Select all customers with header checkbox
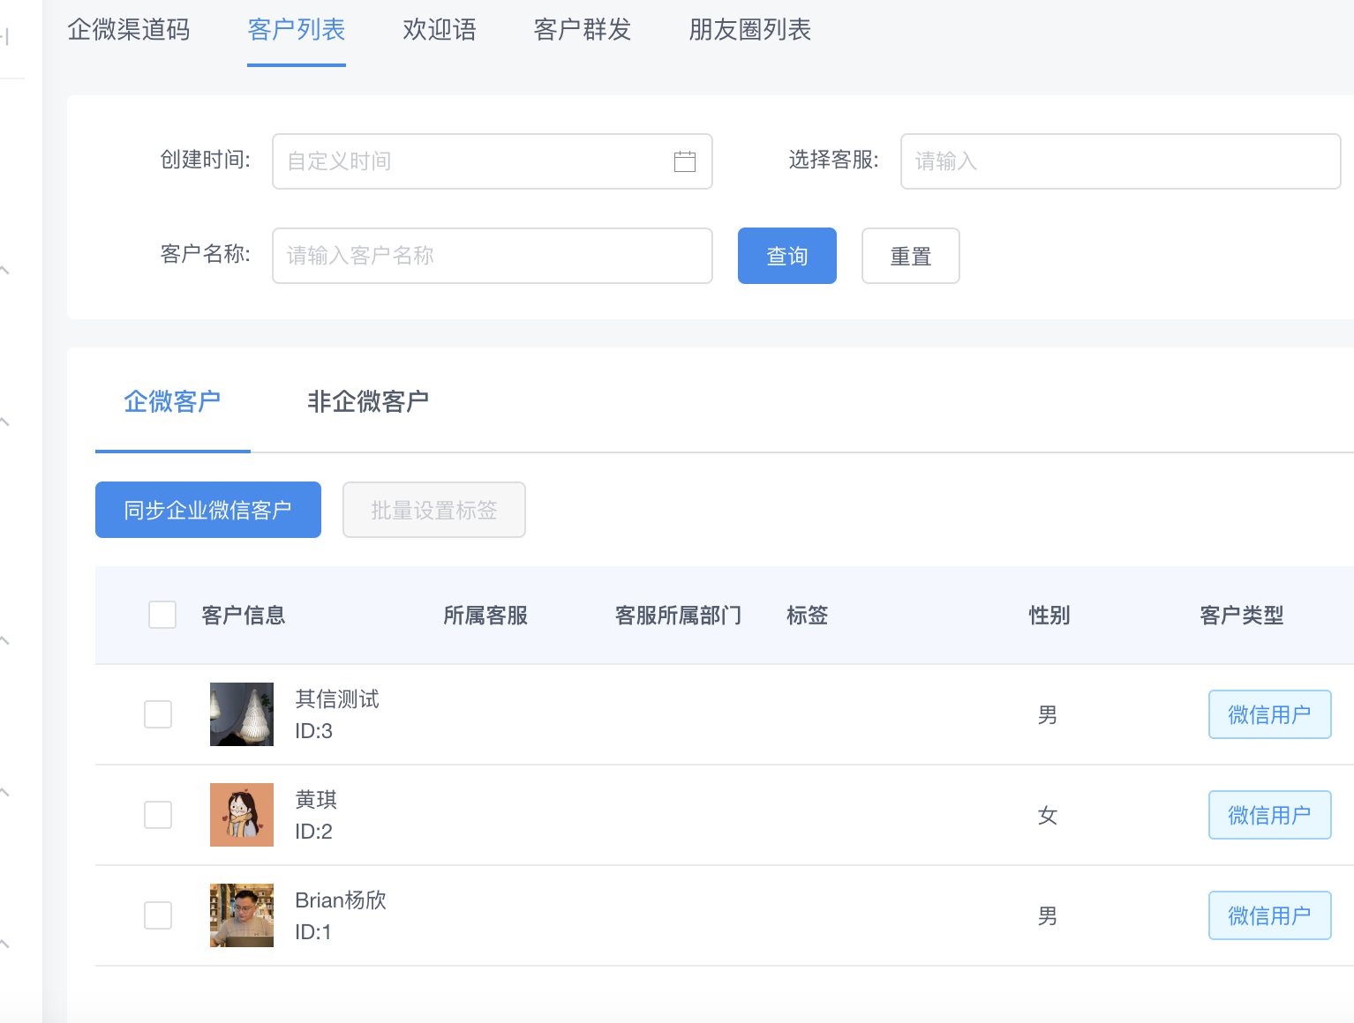The width and height of the screenshot is (1354, 1023). (x=162, y=615)
